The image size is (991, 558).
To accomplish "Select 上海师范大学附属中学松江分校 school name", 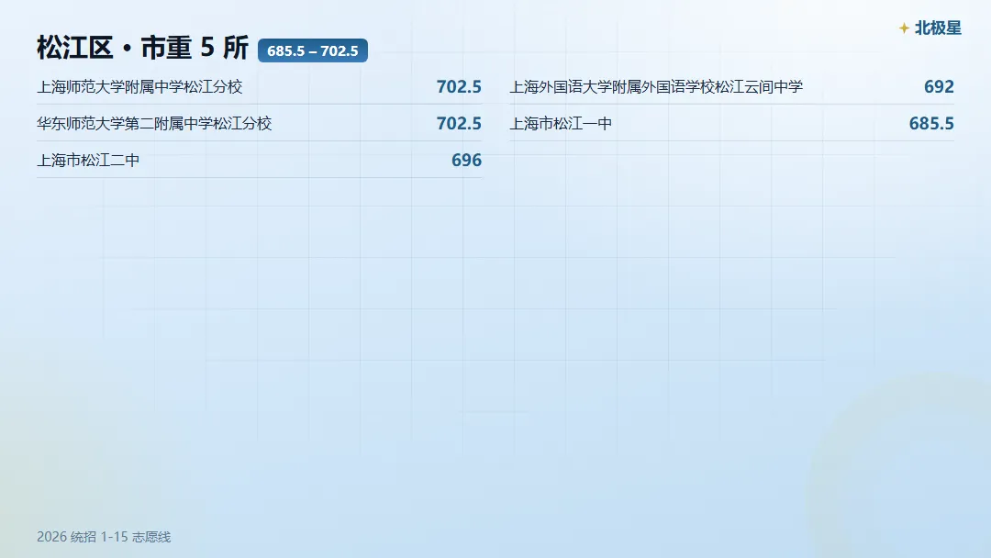I will point(139,86).
